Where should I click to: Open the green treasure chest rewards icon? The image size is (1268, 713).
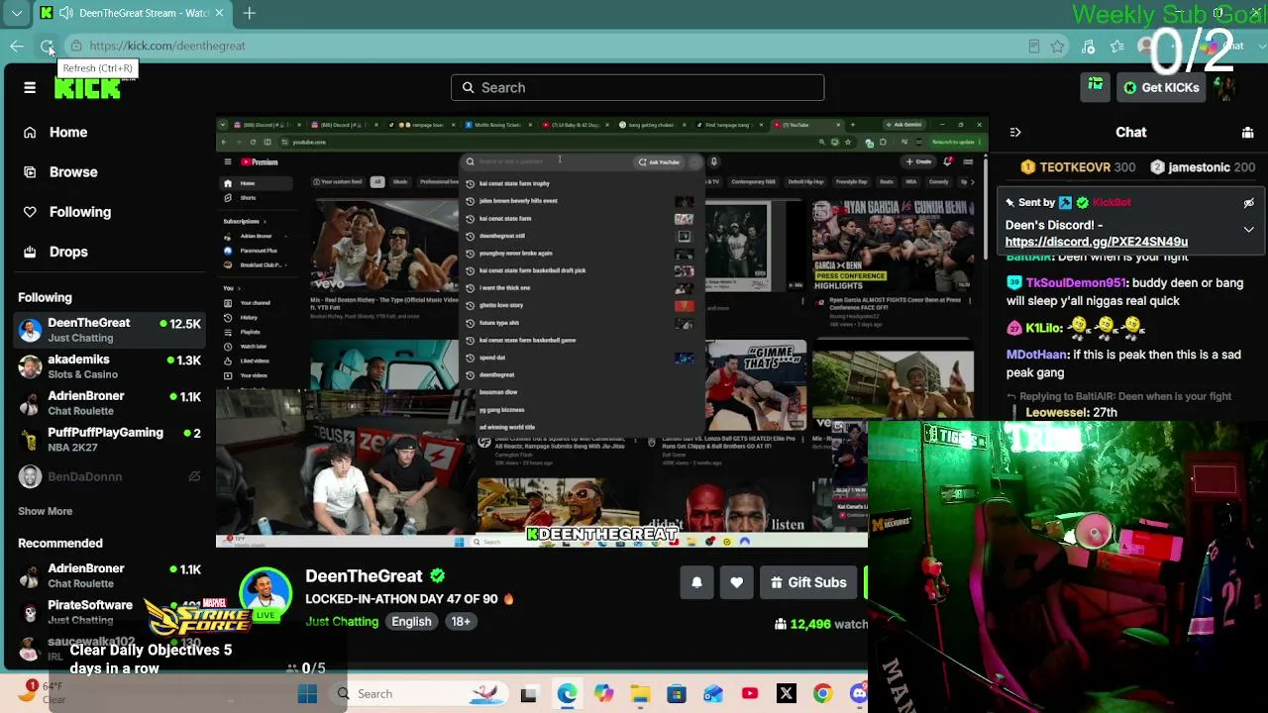coord(1096,87)
